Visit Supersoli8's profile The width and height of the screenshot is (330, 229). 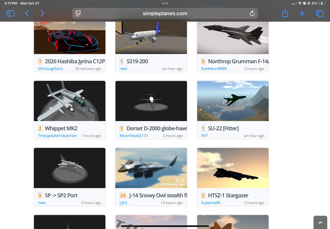[x=211, y=203]
